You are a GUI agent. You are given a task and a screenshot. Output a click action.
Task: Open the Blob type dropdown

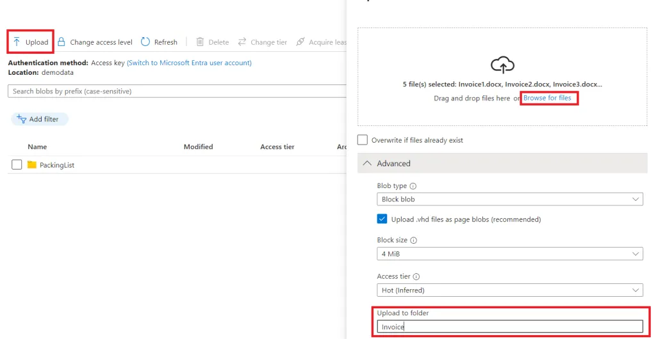pyautogui.click(x=509, y=199)
